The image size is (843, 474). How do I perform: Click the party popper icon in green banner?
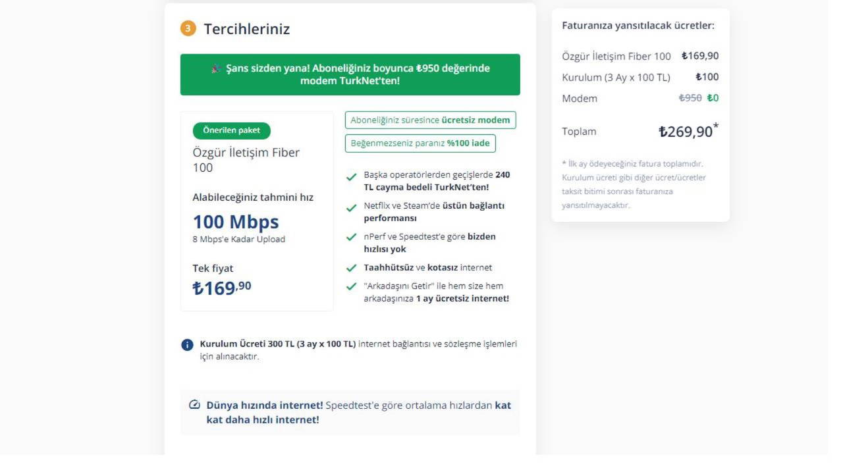point(216,68)
